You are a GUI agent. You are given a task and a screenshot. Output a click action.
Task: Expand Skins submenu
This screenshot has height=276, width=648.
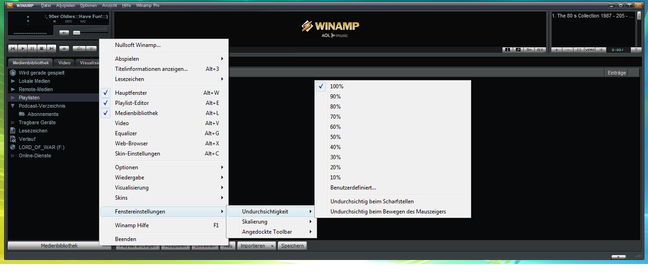tap(164, 198)
